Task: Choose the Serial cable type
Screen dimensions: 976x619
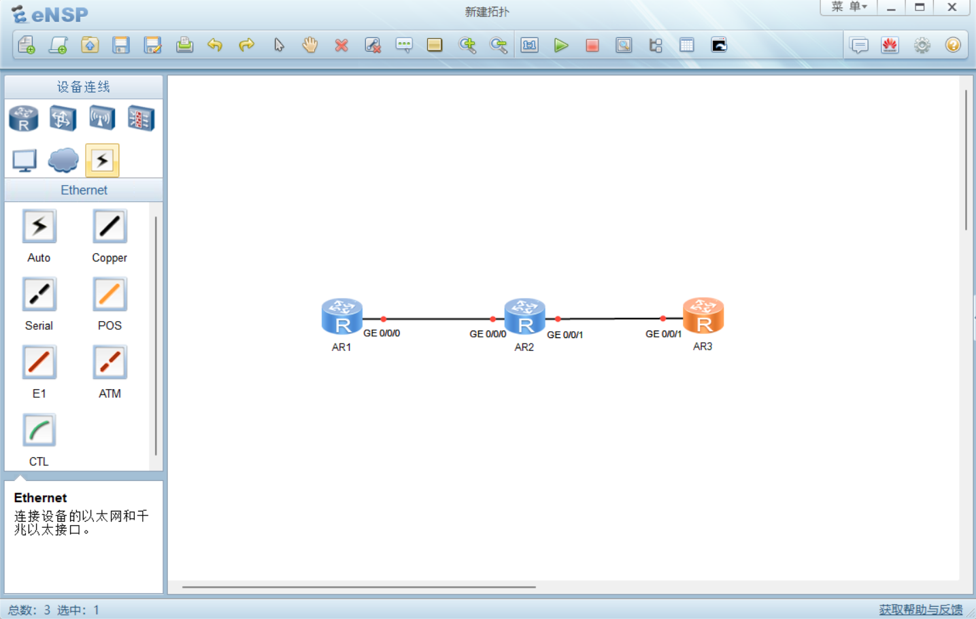Action: (x=39, y=295)
